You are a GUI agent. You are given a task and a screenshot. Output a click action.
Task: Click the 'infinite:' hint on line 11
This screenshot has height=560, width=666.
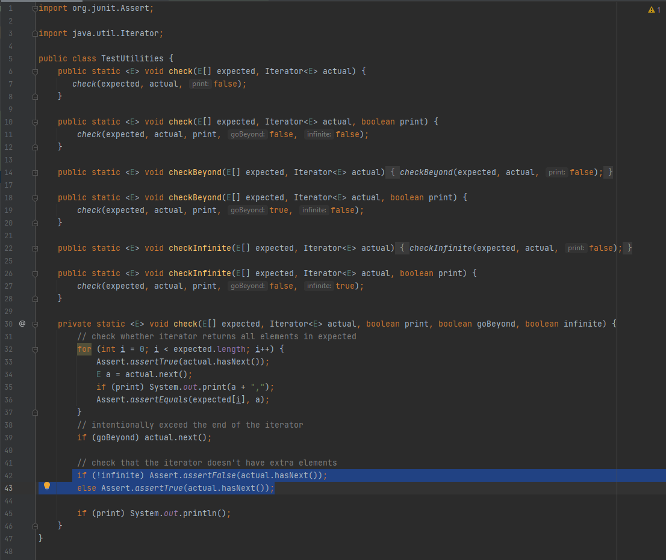coord(319,135)
